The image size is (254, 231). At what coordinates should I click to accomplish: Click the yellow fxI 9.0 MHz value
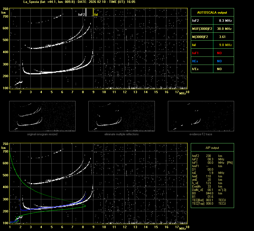coord(225,45)
